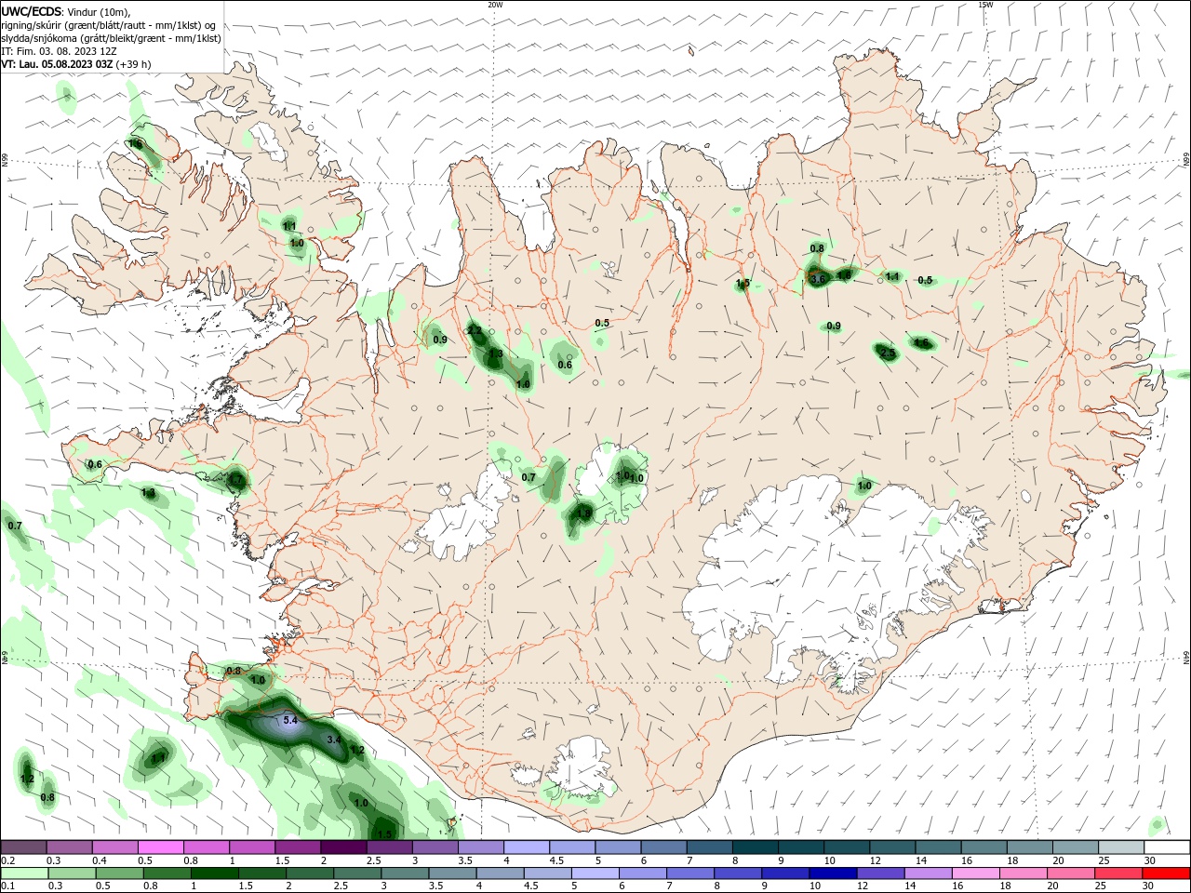Click the 66N latitude label on the left border
The height and width of the screenshot is (893, 1191).
click(x=5, y=160)
